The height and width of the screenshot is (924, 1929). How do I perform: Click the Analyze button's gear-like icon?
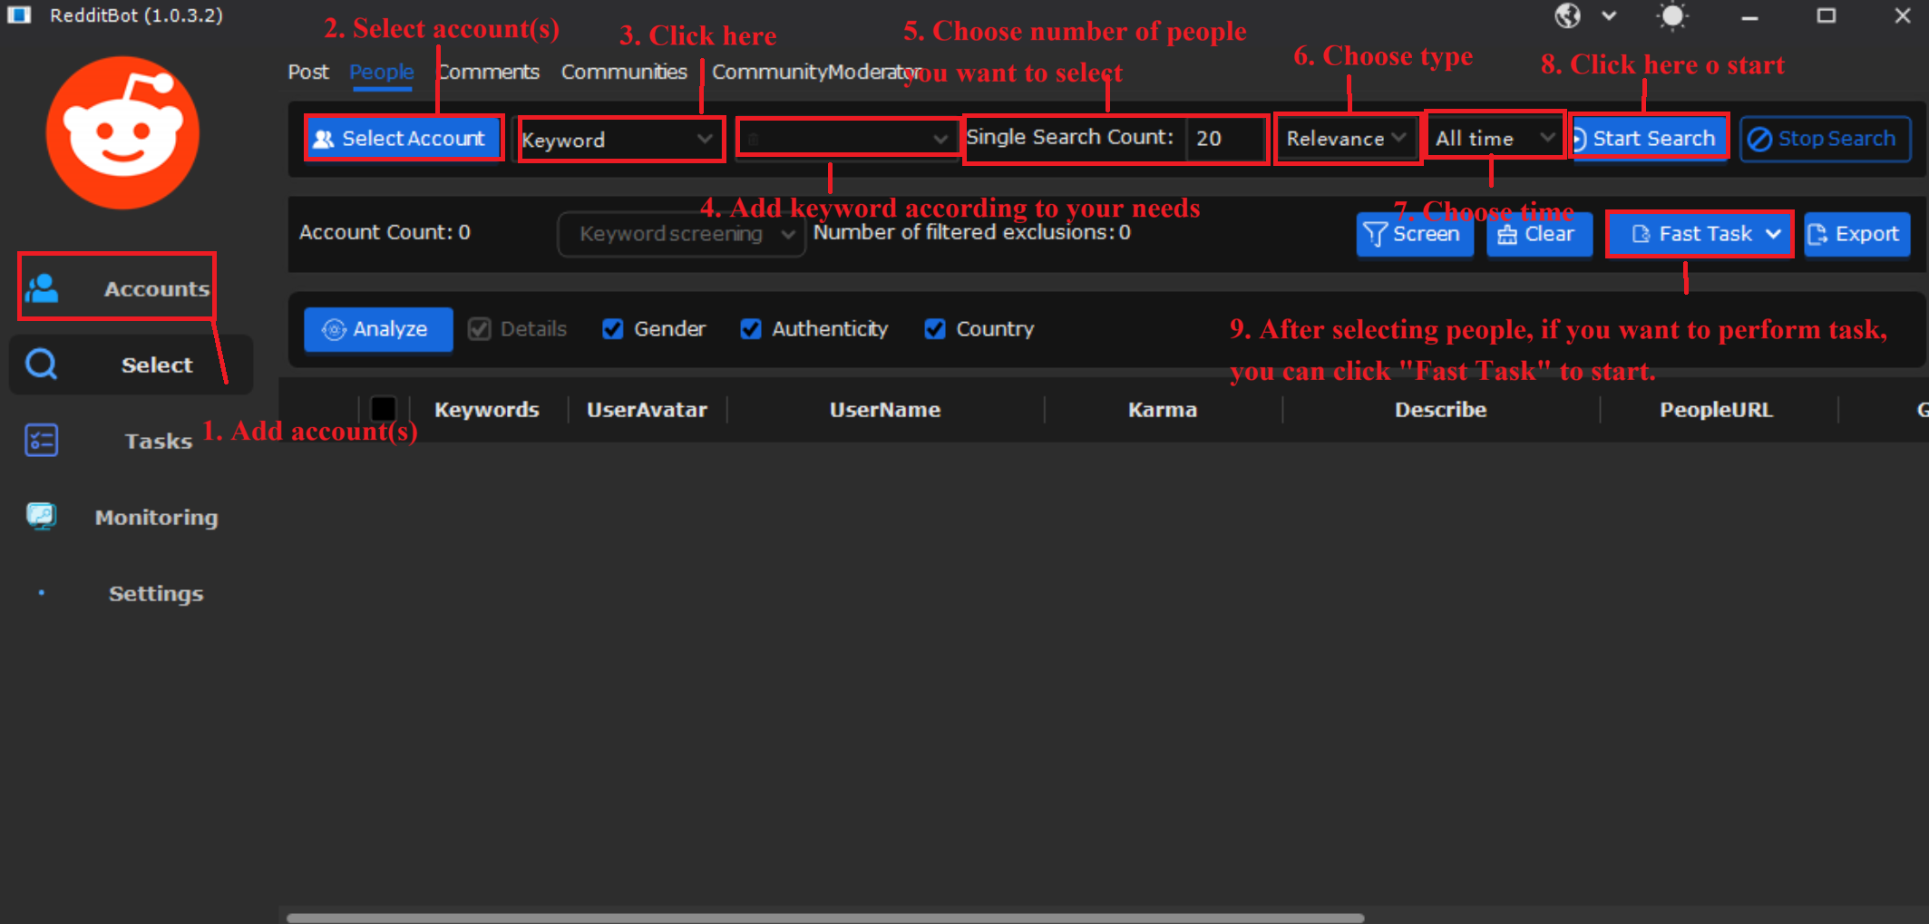click(x=334, y=330)
